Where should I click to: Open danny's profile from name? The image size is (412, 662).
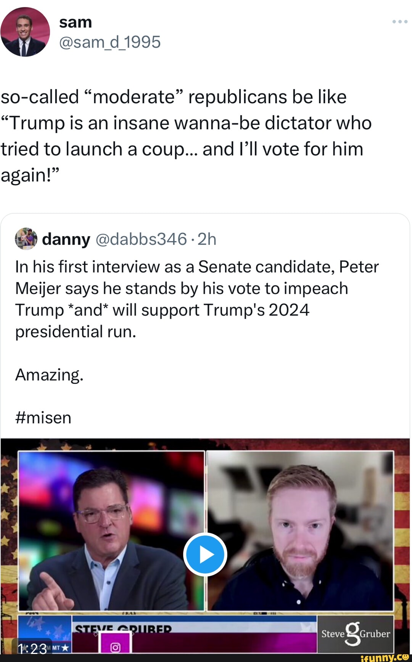(x=66, y=239)
